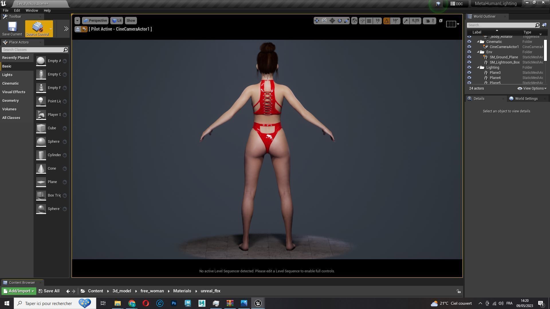Eject from the piloted camera
This screenshot has width=550, height=309.
click(78, 29)
